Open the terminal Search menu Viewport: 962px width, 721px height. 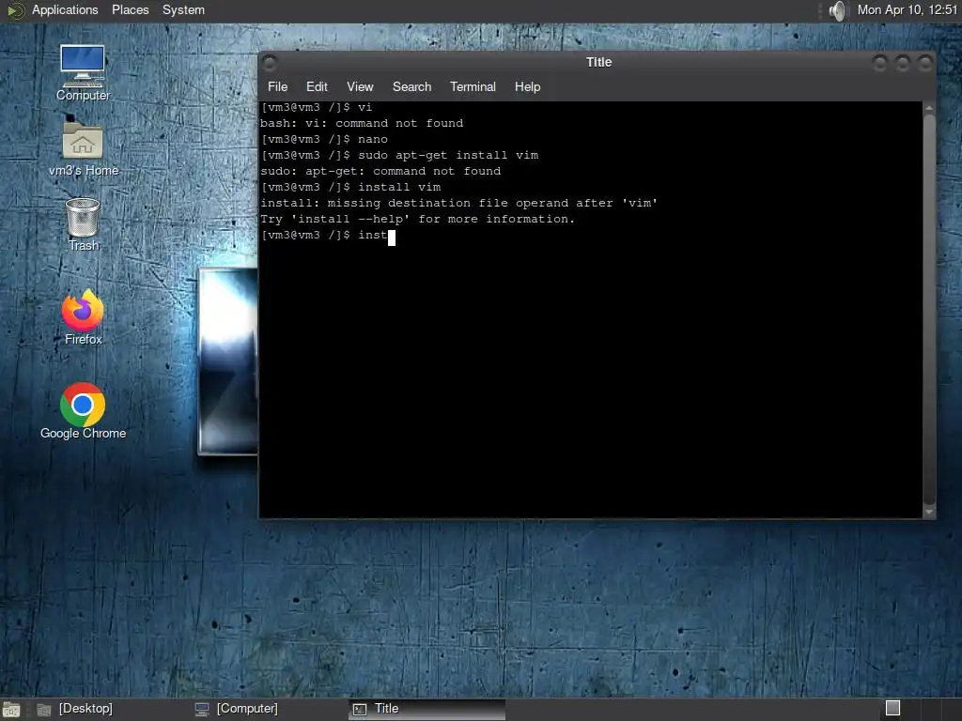coord(411,86)
